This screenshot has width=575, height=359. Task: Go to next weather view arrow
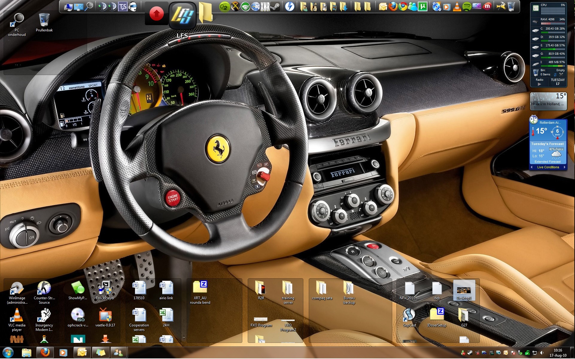tap(565, 167)
